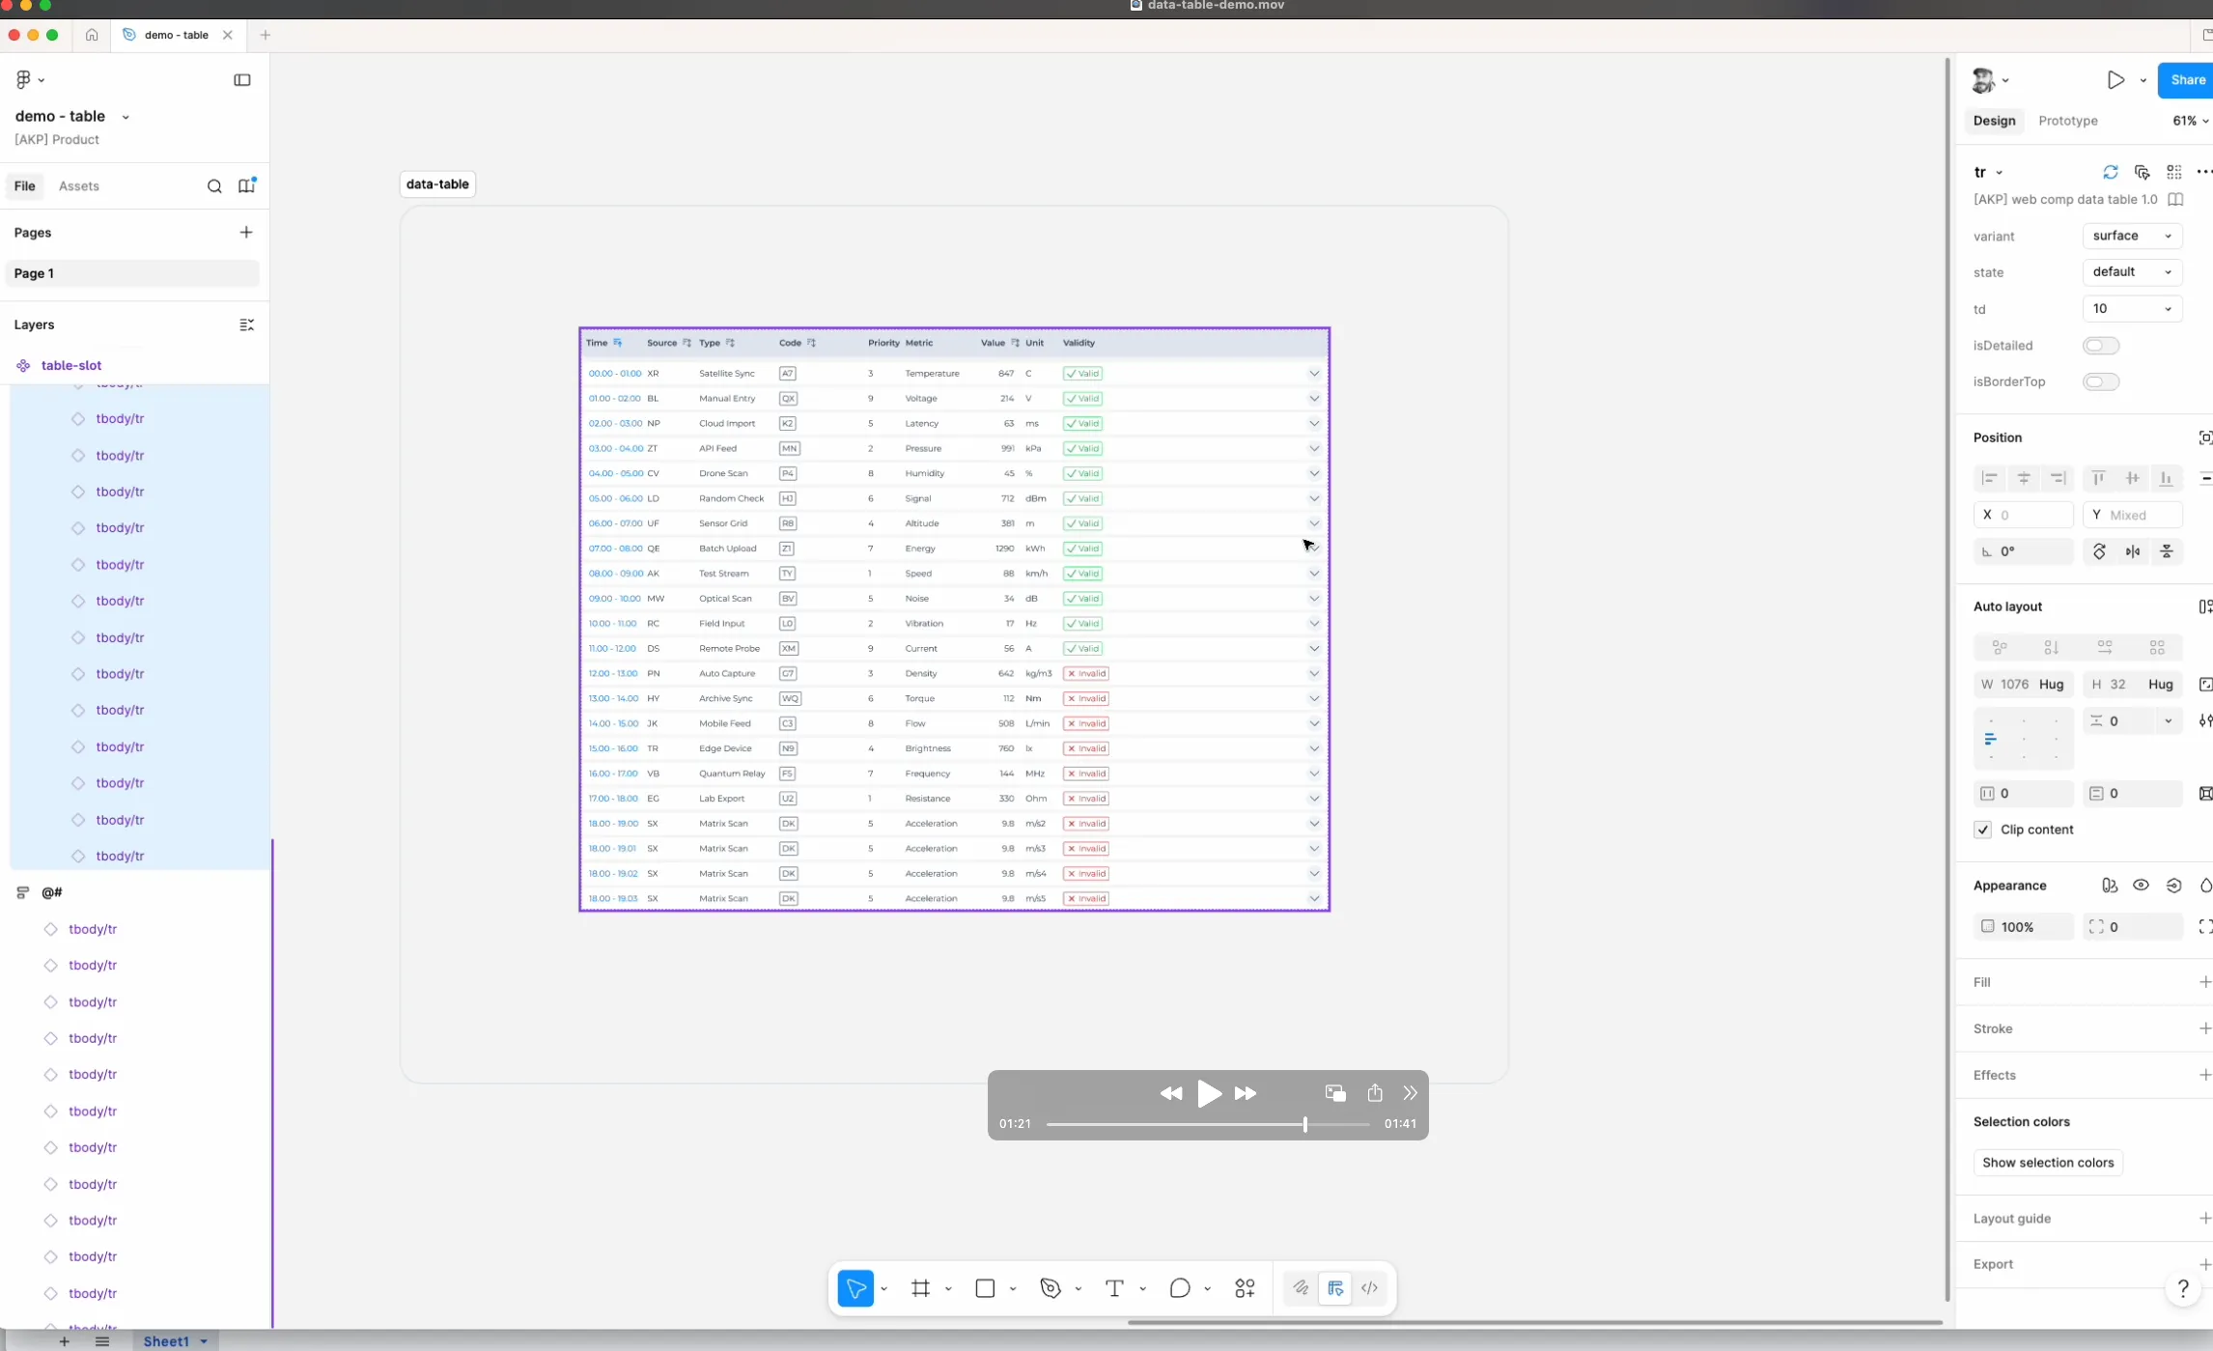
Task: Open new tab with plus icon
Action: (x=265, y=35)
